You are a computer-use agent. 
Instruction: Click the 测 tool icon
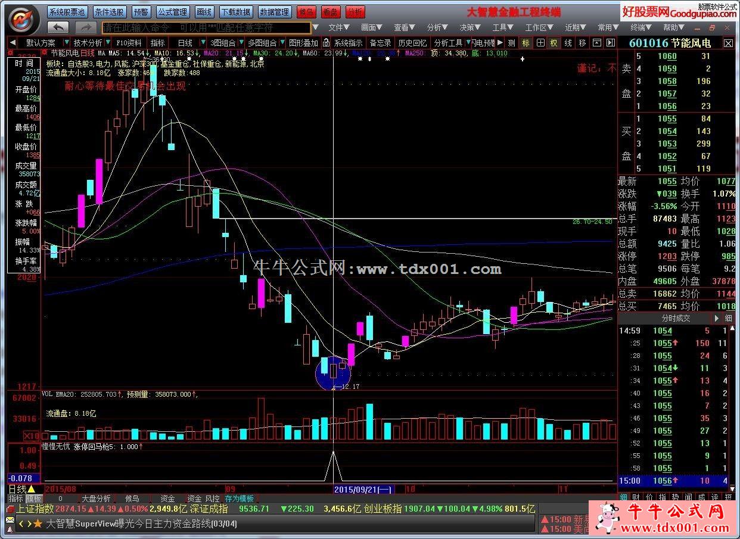point(512,43)
